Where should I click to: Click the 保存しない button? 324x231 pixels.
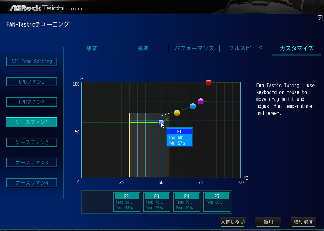click(x=233, y=222)
